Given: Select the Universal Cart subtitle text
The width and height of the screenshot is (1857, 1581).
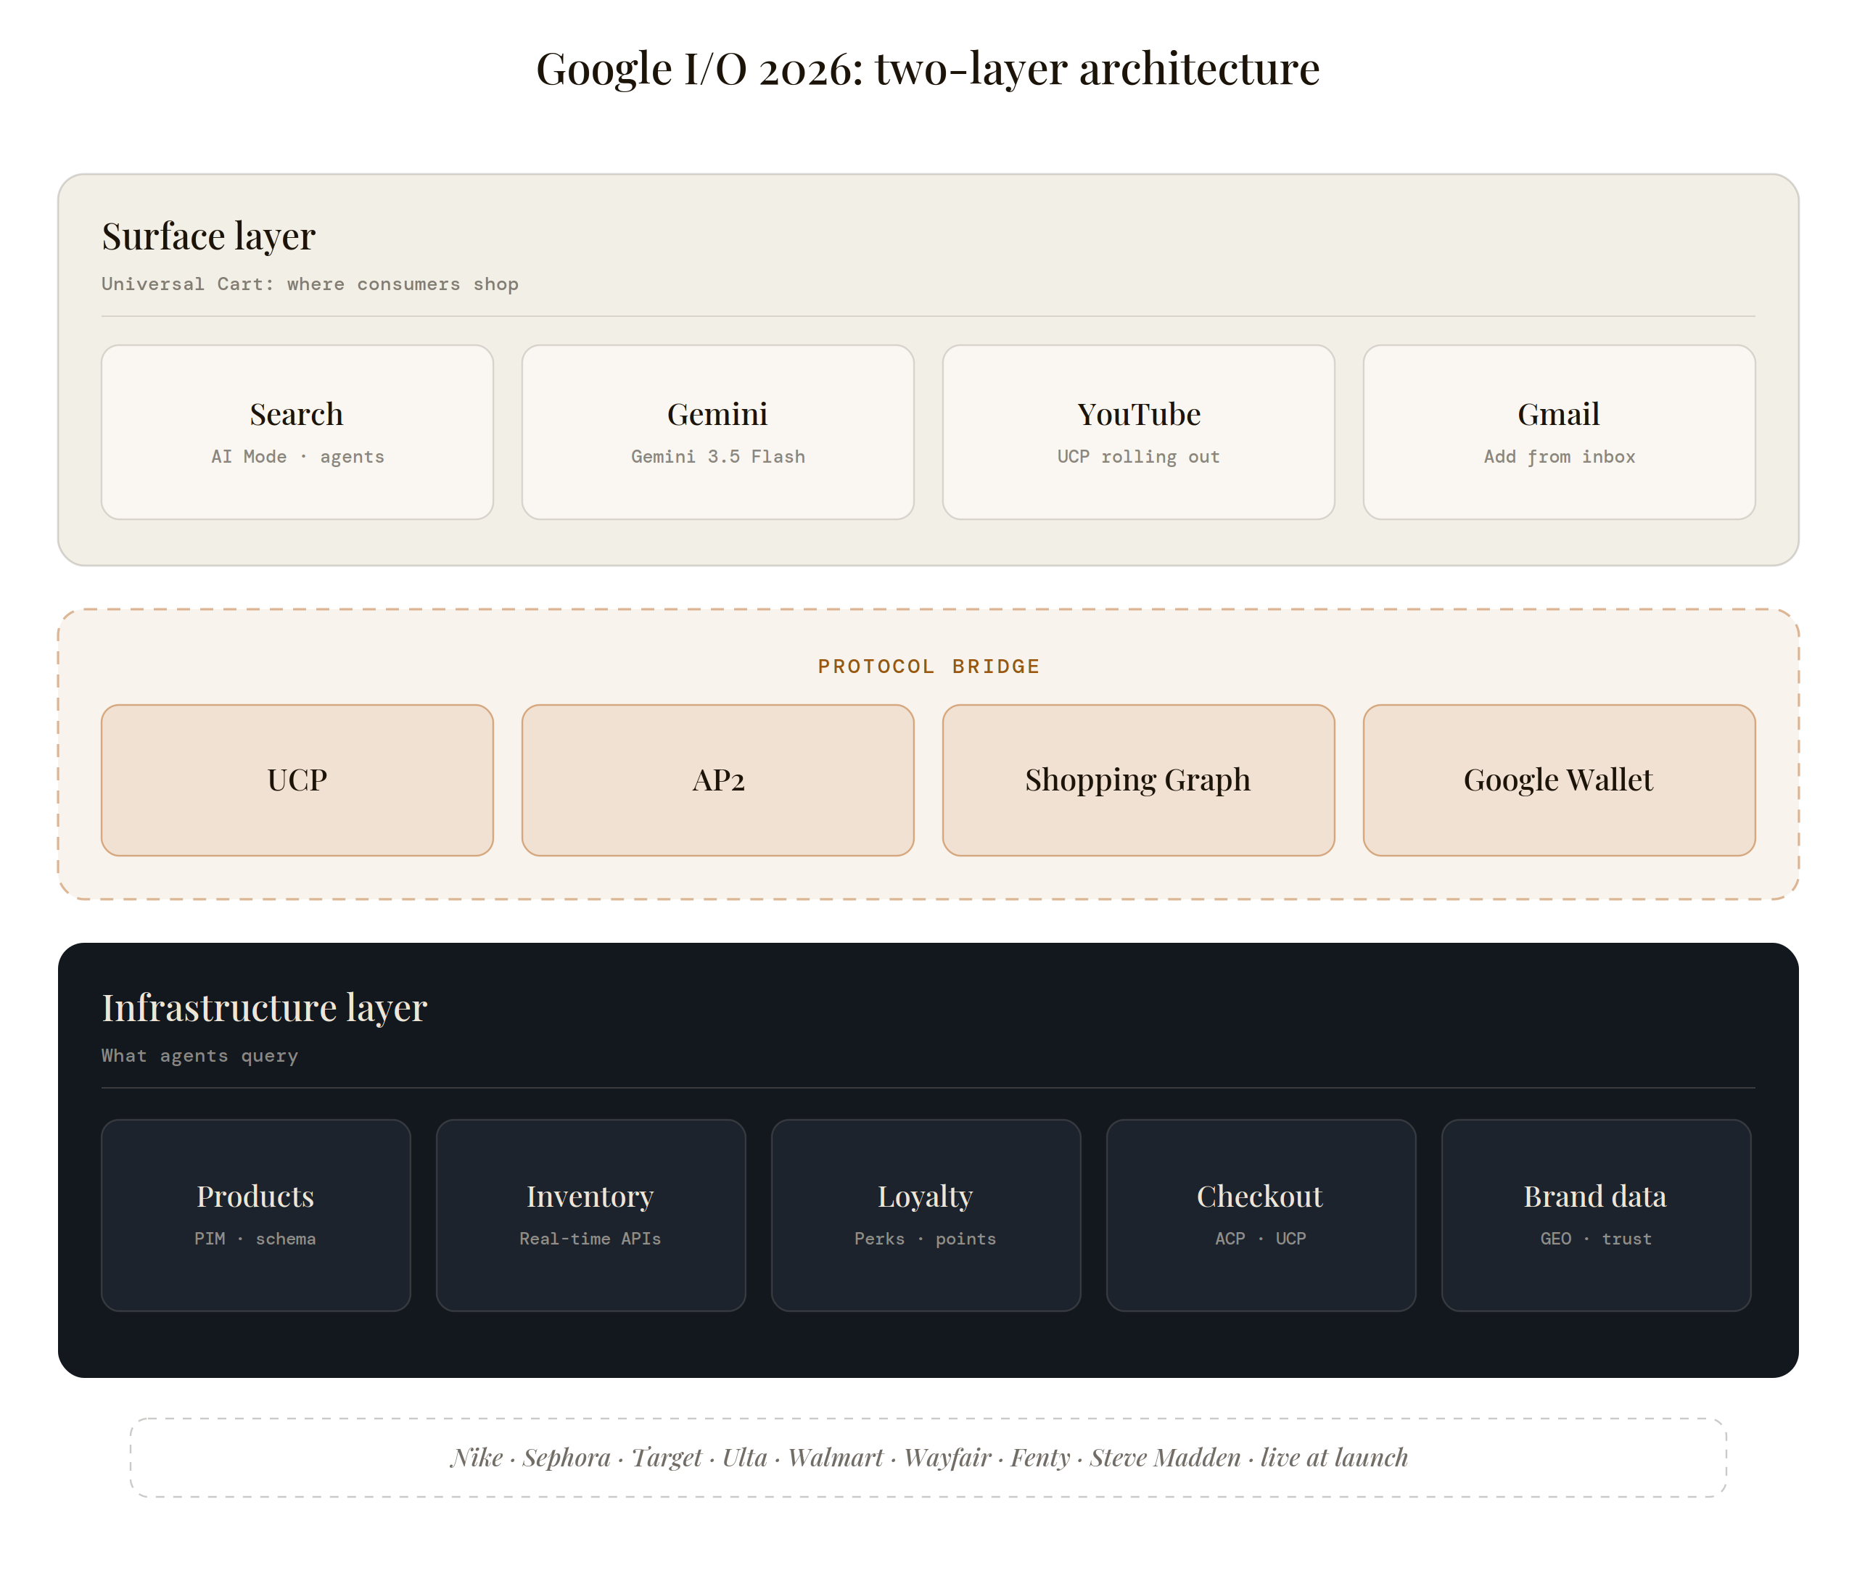Looking at the screenshot, I should (310, 284).
